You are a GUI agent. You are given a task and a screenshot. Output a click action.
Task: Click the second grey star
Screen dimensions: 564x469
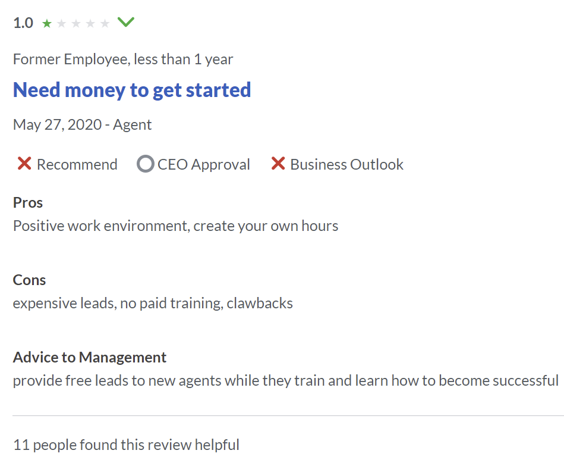(x=61, y=24)
